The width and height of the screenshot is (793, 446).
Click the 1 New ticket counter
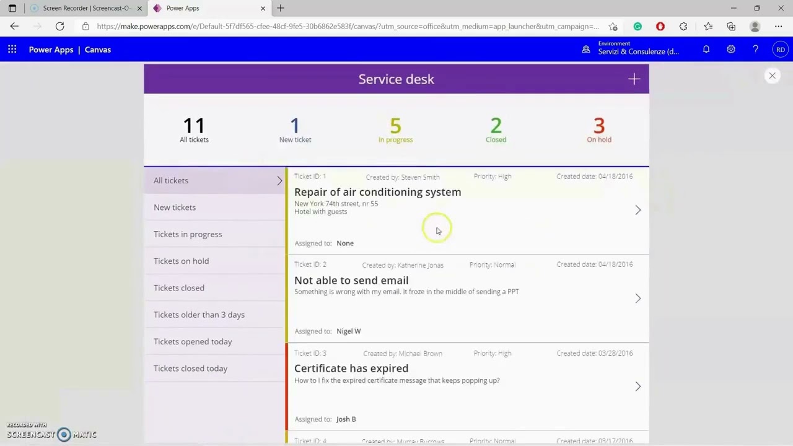point(295,130)
